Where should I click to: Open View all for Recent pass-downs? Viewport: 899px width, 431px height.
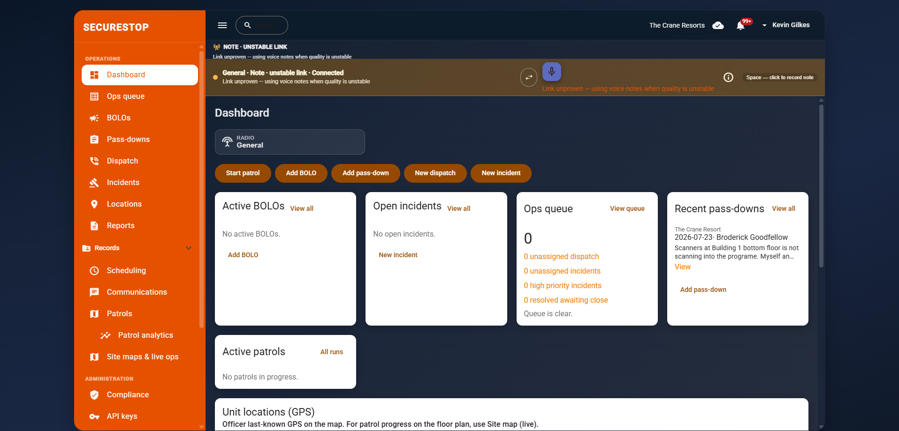point(784,208)
